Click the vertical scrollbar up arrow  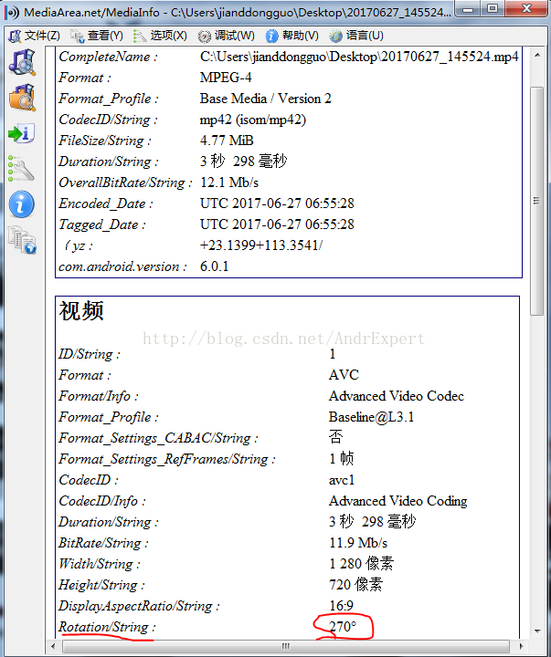(536, 56)
